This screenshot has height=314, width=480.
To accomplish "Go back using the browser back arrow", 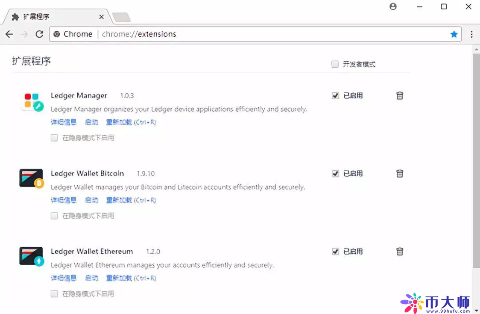I will [x=9, y=34].
